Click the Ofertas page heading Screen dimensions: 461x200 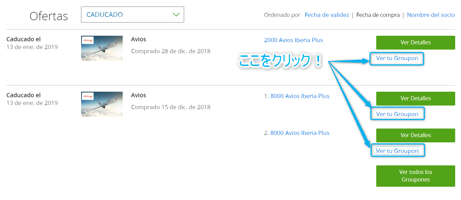[49, 16]
